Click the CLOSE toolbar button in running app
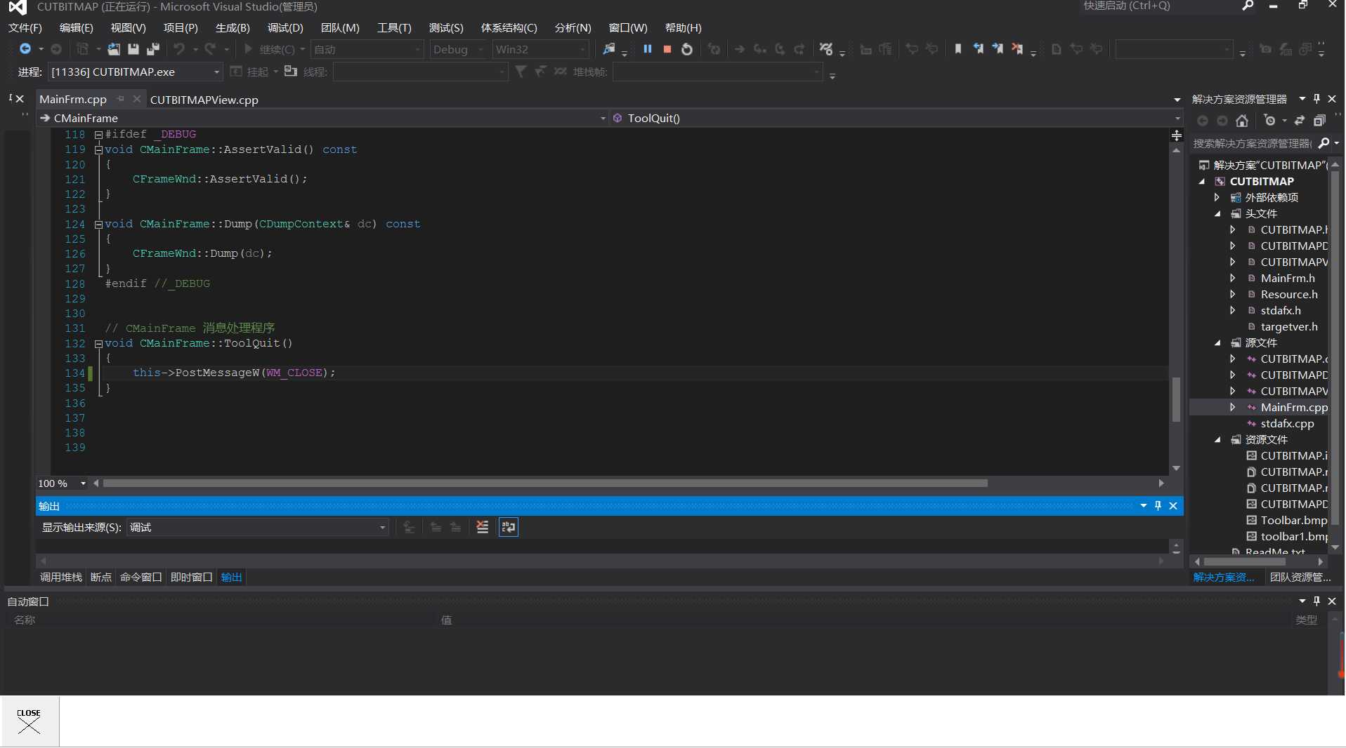This screenshot has width=1346, height=748. pos(30,721)
